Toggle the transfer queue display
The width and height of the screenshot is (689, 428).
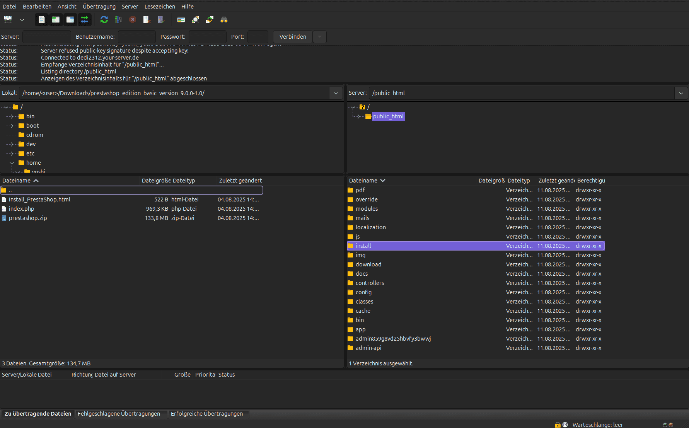pos(84,20)
